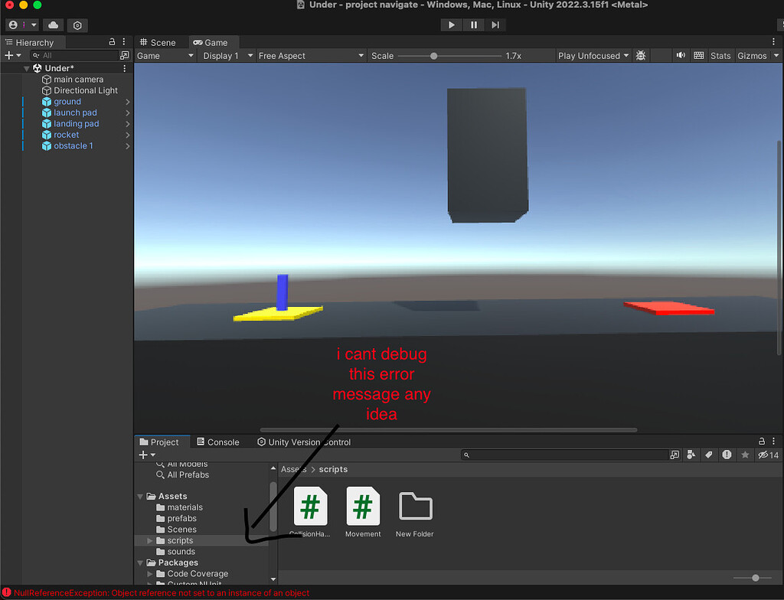784x600 pixels.
Task: Click the NullReferenceException error message
Action: tap(162, 593)
